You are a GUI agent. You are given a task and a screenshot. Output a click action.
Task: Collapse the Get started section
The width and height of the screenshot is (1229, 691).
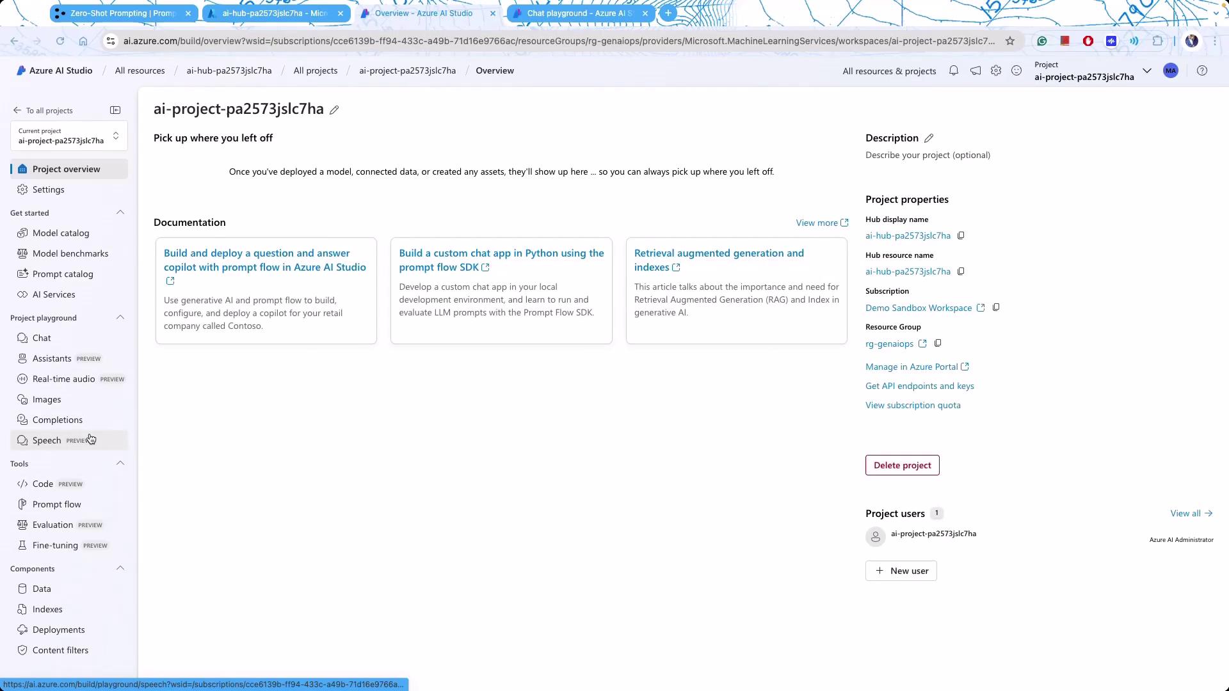coord(120,212)
